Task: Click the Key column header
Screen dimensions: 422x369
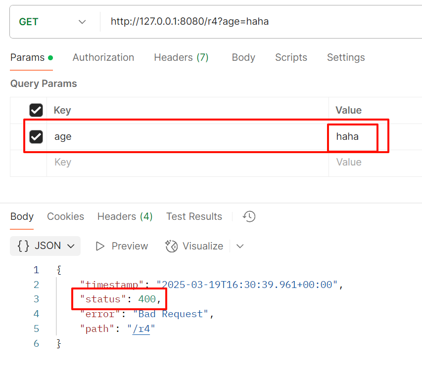Action: pos(62,110)
